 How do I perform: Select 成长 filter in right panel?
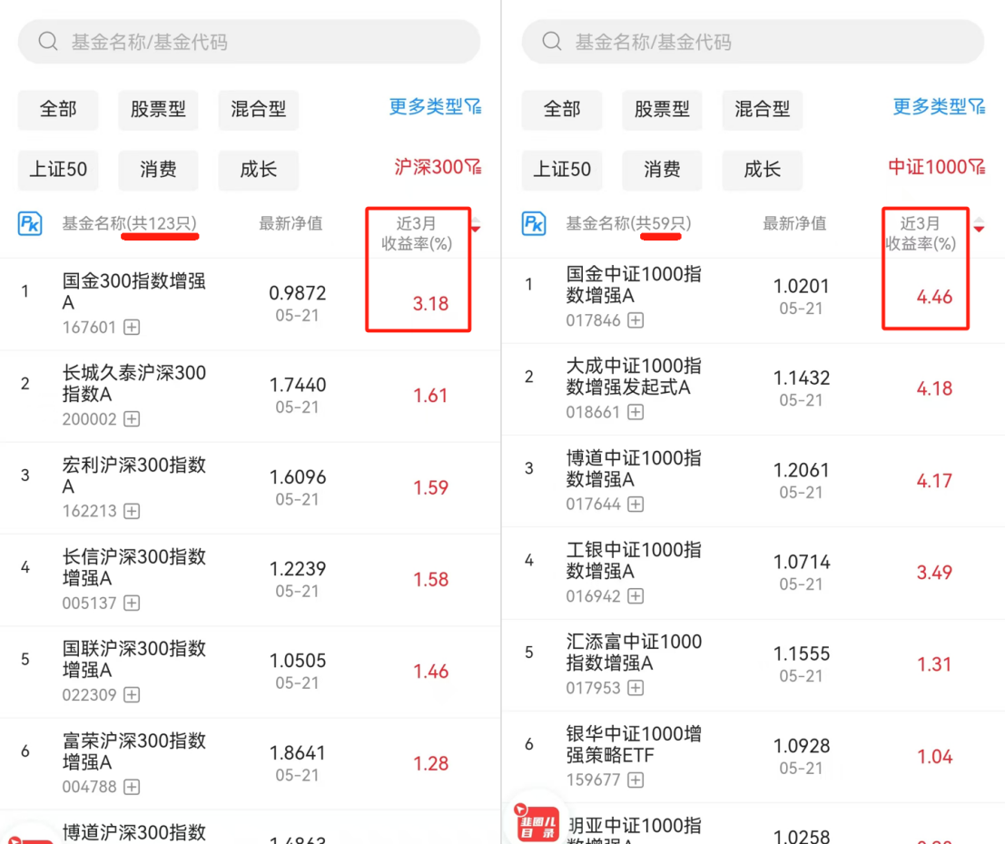point(762,170)
